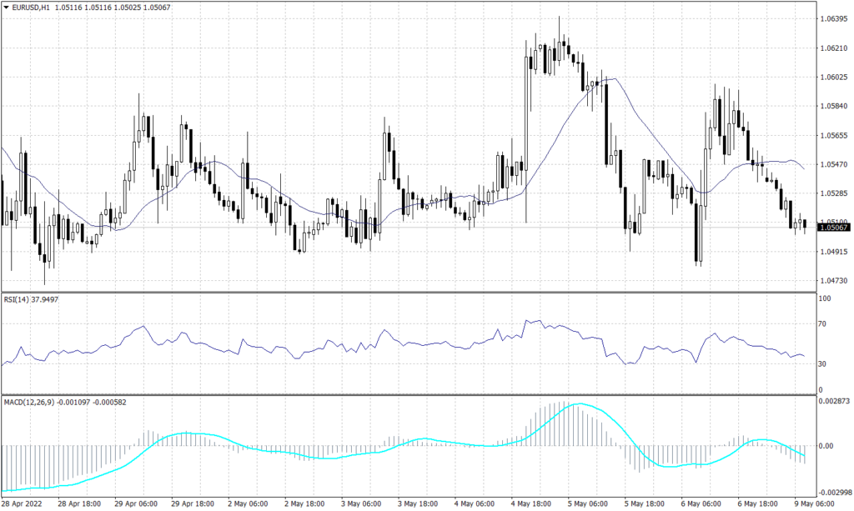
Task: Click the 4 May 18:00 time label
Action: tap(530, 504)
